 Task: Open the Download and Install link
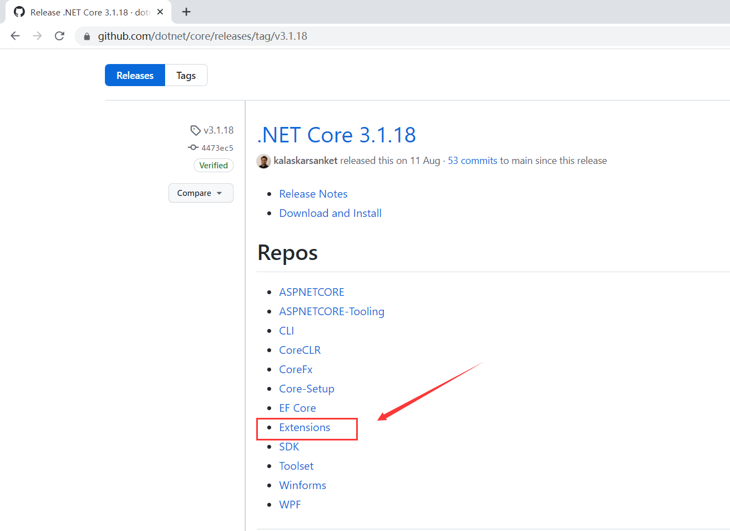point(330,213)
